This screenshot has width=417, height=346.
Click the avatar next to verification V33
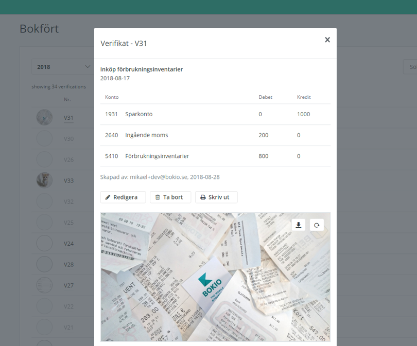(x=44, y=180)
